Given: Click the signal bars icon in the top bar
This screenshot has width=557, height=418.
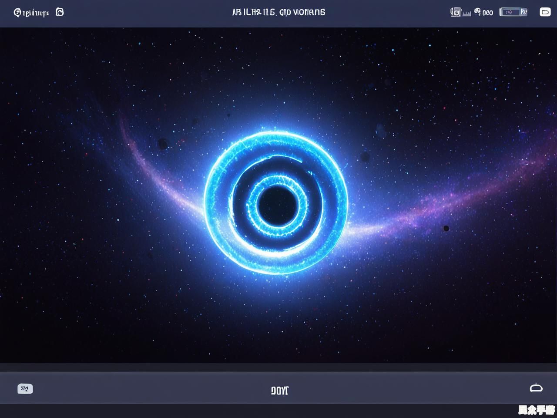Looking at the screenshot, I should point(466,13).
